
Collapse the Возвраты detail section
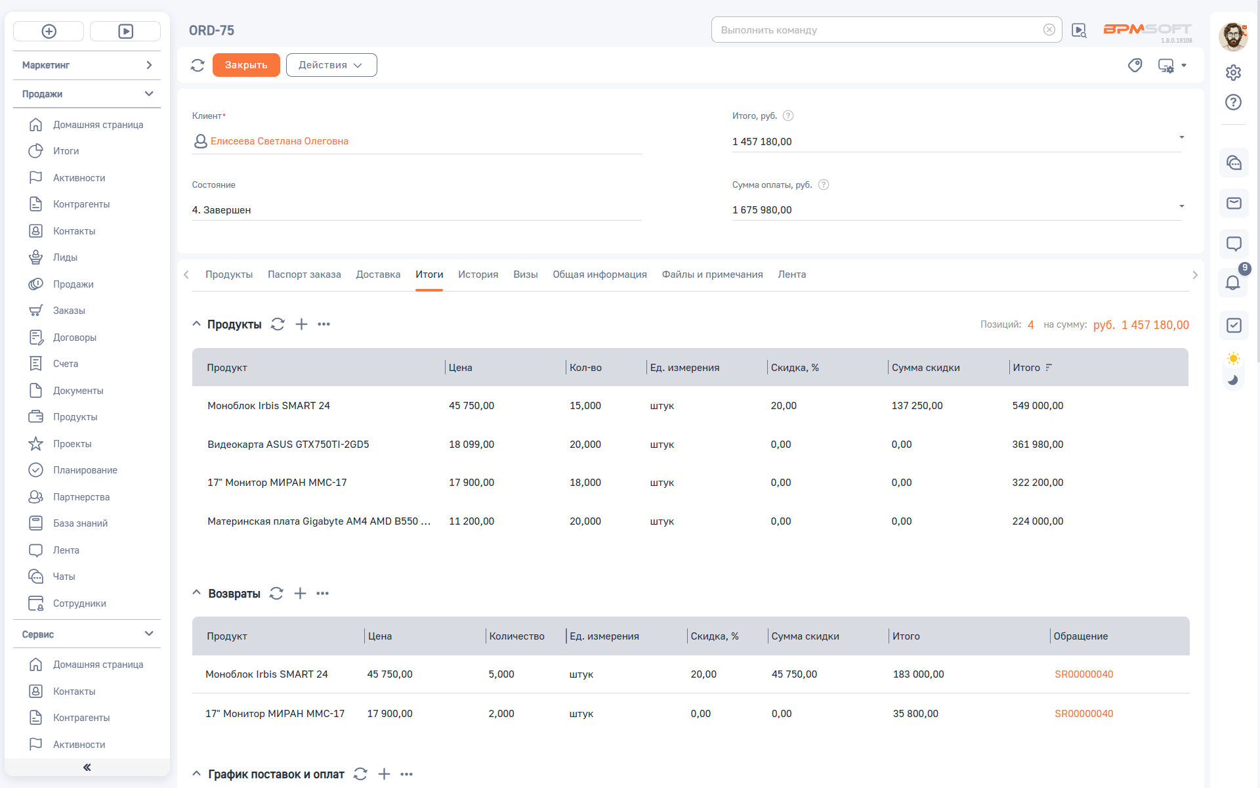point(196,593)
